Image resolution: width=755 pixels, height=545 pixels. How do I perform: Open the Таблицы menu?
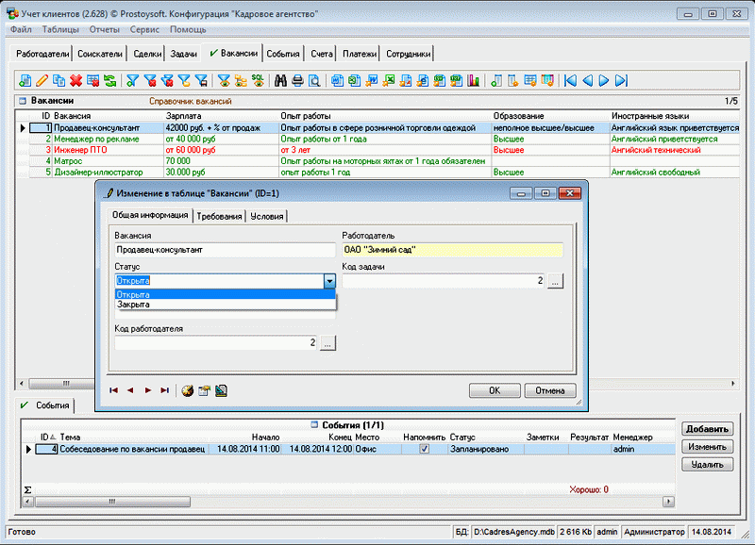point(60,29)
